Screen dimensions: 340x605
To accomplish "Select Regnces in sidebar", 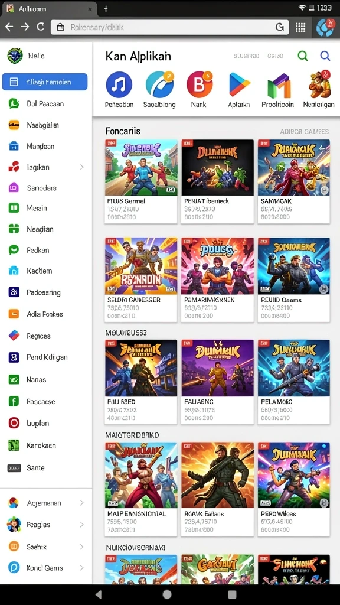I will pos(46,336).
